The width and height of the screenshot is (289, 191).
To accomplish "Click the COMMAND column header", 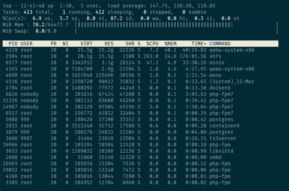I will pyautogui.click(x=220, y=43).
